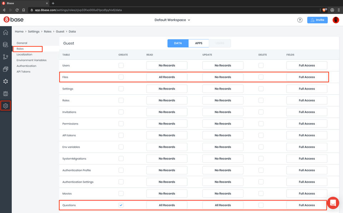Open the Users team icon in sidebar
Viewport: 343px width, 213px height.
click(5, 94)
